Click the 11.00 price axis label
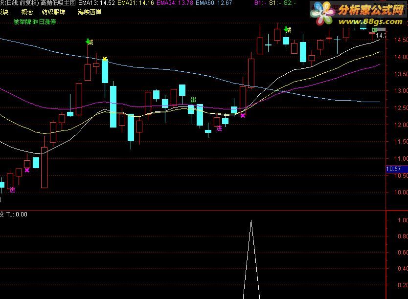Viewport: 408px width, 299px height. [401, 158]
